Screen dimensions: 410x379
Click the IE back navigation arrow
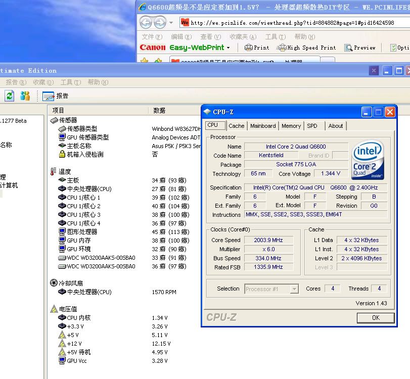coord(146,23)
